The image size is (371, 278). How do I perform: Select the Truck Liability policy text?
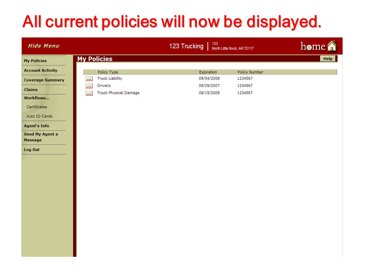click(109, 78)
